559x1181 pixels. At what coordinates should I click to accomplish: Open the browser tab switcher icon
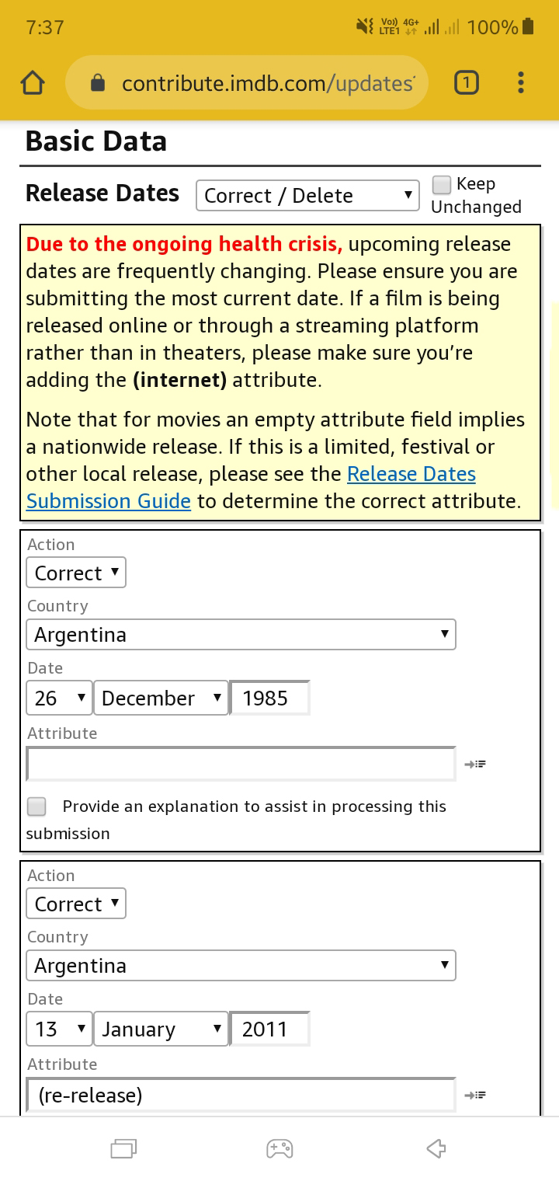click(x=465, y=82)
